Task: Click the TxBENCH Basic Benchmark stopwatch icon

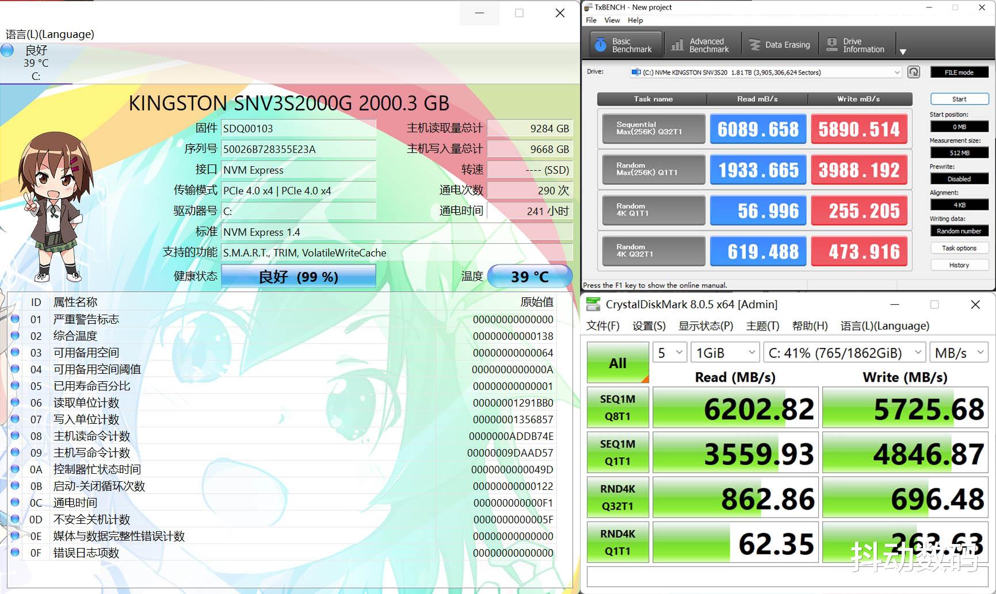Action: [x=600, y=45]
